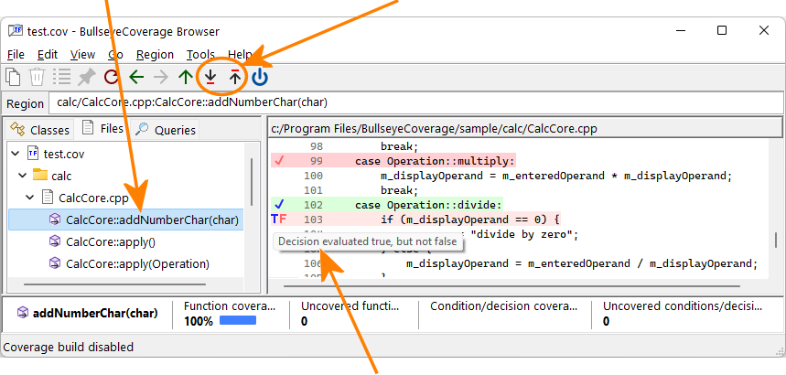
Task: Collapse the calc folder node
Action: 23,176
